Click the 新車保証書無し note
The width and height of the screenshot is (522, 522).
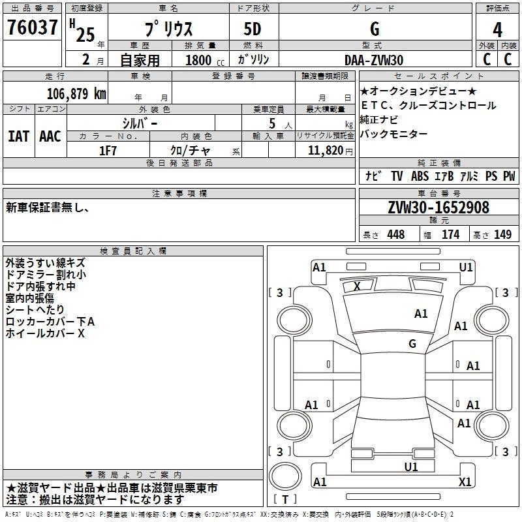[47, 207]
